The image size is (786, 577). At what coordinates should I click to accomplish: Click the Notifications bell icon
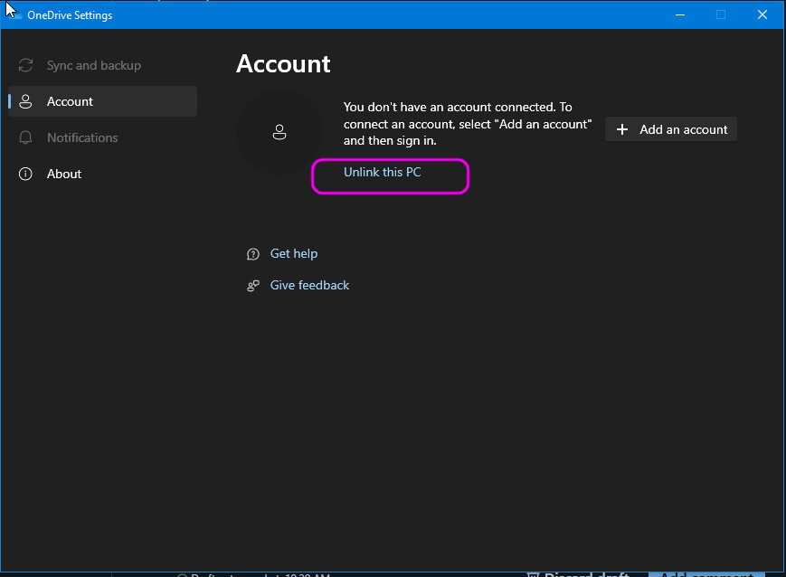(25, 137)
